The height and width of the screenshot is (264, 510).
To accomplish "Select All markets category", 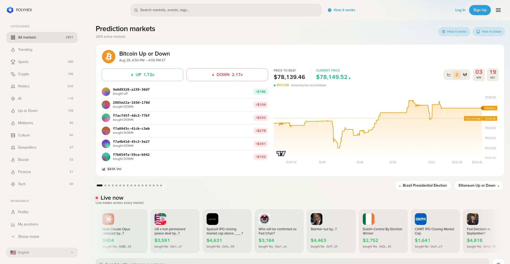I will click(x=42, y=37).
